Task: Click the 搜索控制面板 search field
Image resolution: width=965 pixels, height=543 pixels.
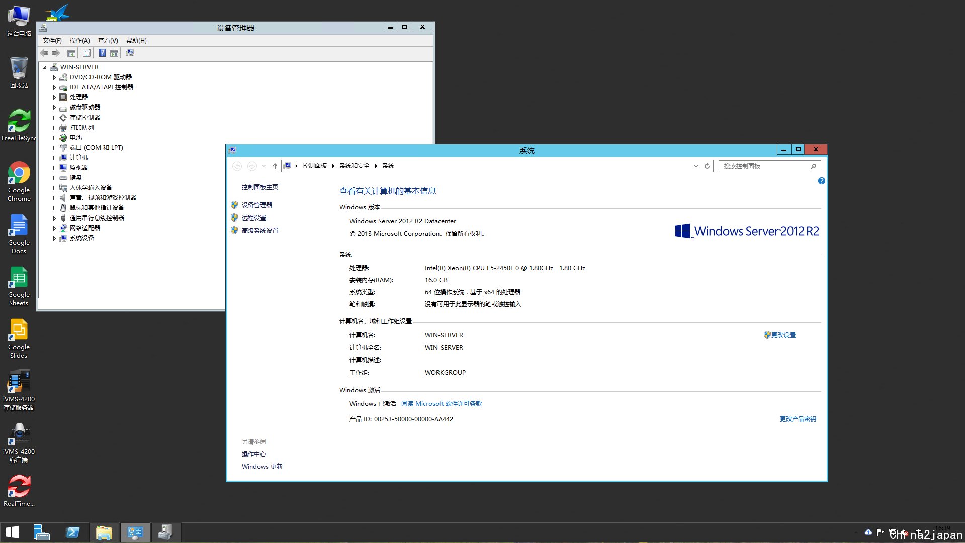Action: [769, 166]
